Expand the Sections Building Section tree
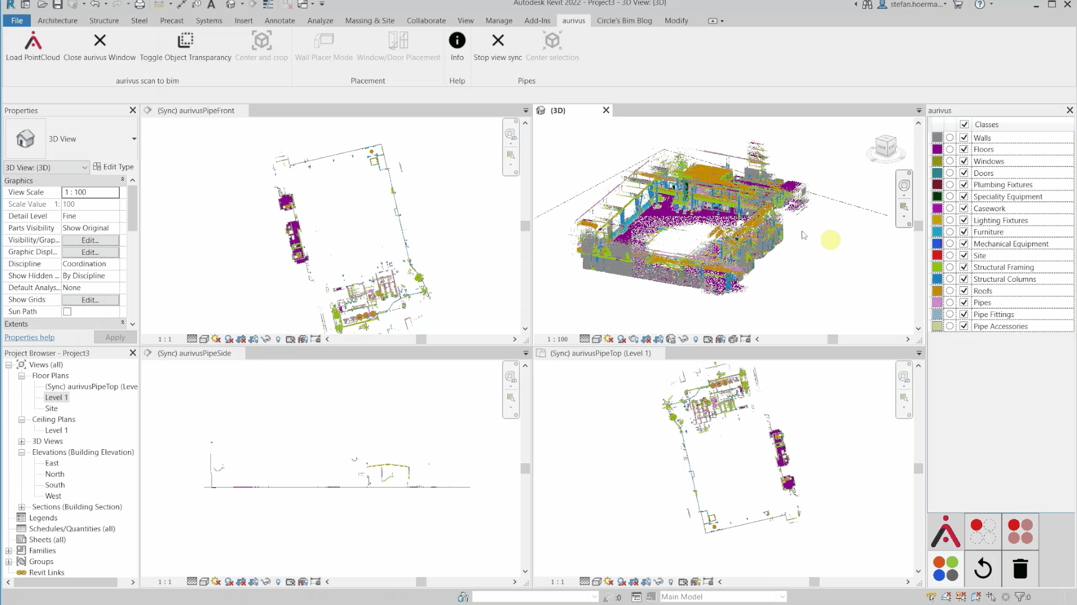Image resolution: width=1077 pixels, height=605 pixels. pyautogui.click(x=21, y=506)
